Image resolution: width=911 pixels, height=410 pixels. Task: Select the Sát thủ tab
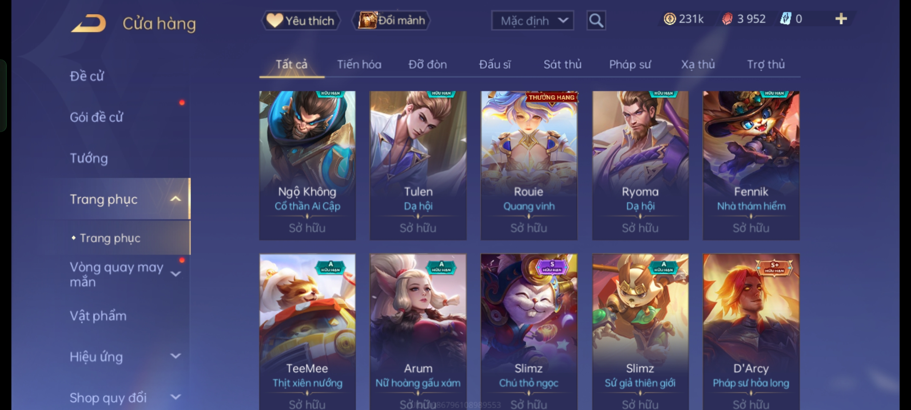coord(563,65)
